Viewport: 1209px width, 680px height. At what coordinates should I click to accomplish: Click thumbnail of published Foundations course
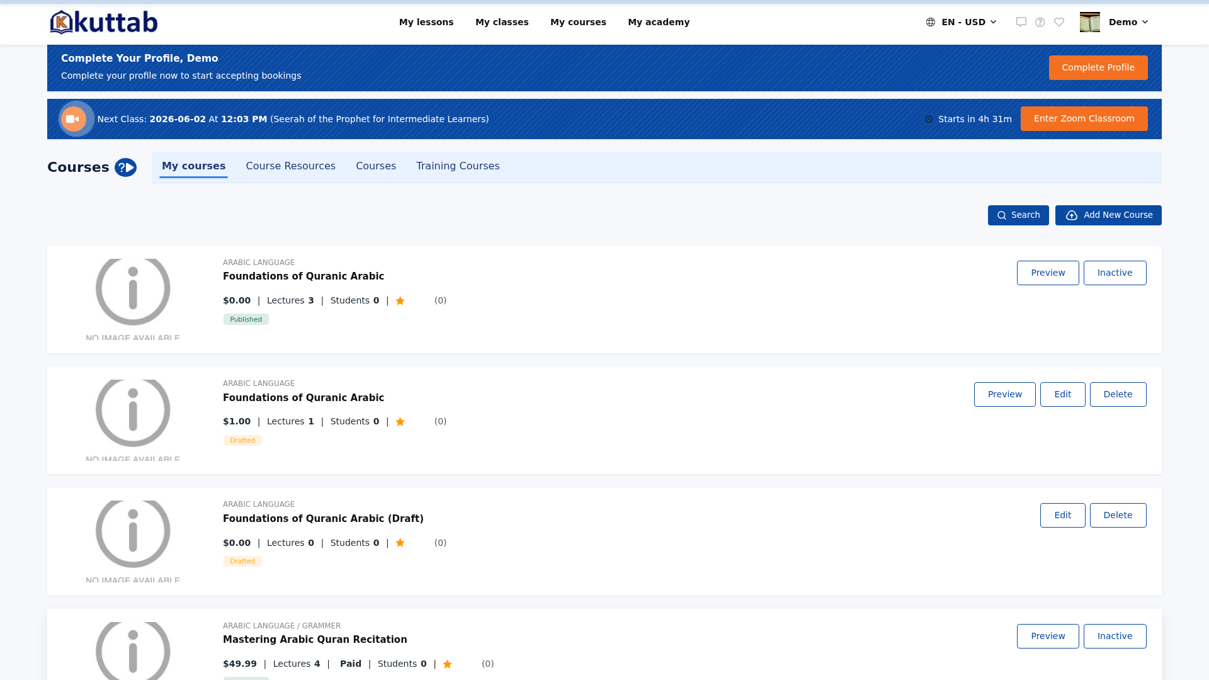[x=133, y=300]
